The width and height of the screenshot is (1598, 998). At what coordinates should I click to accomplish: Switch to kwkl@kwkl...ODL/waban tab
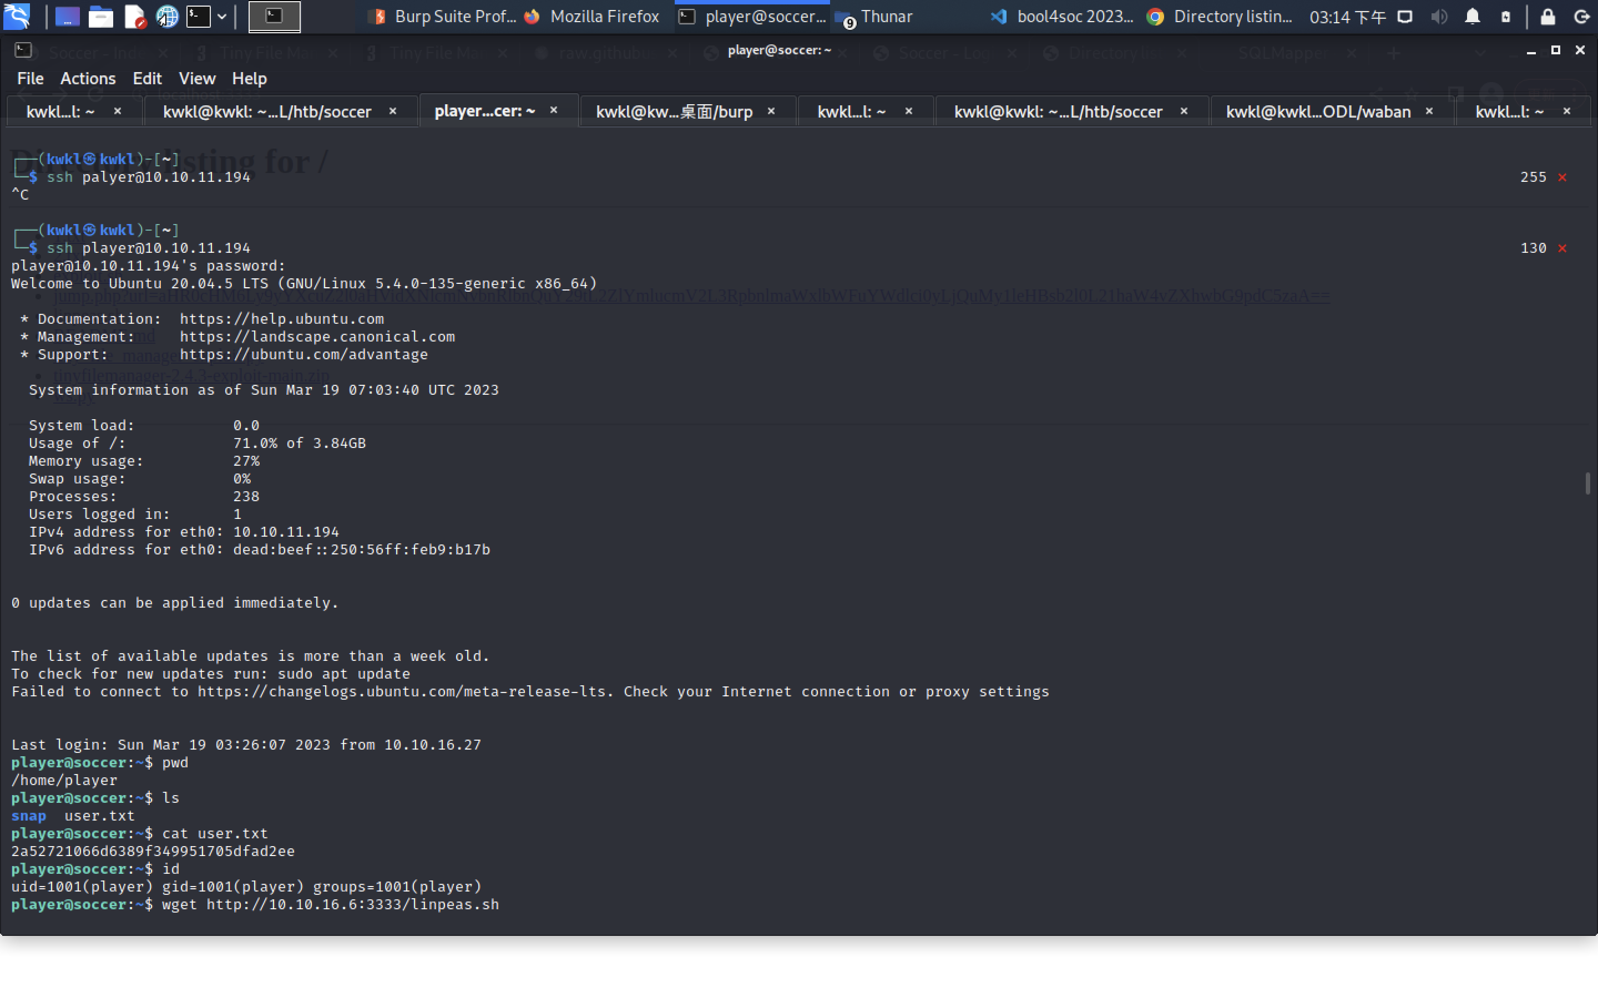pos(1317,111)
